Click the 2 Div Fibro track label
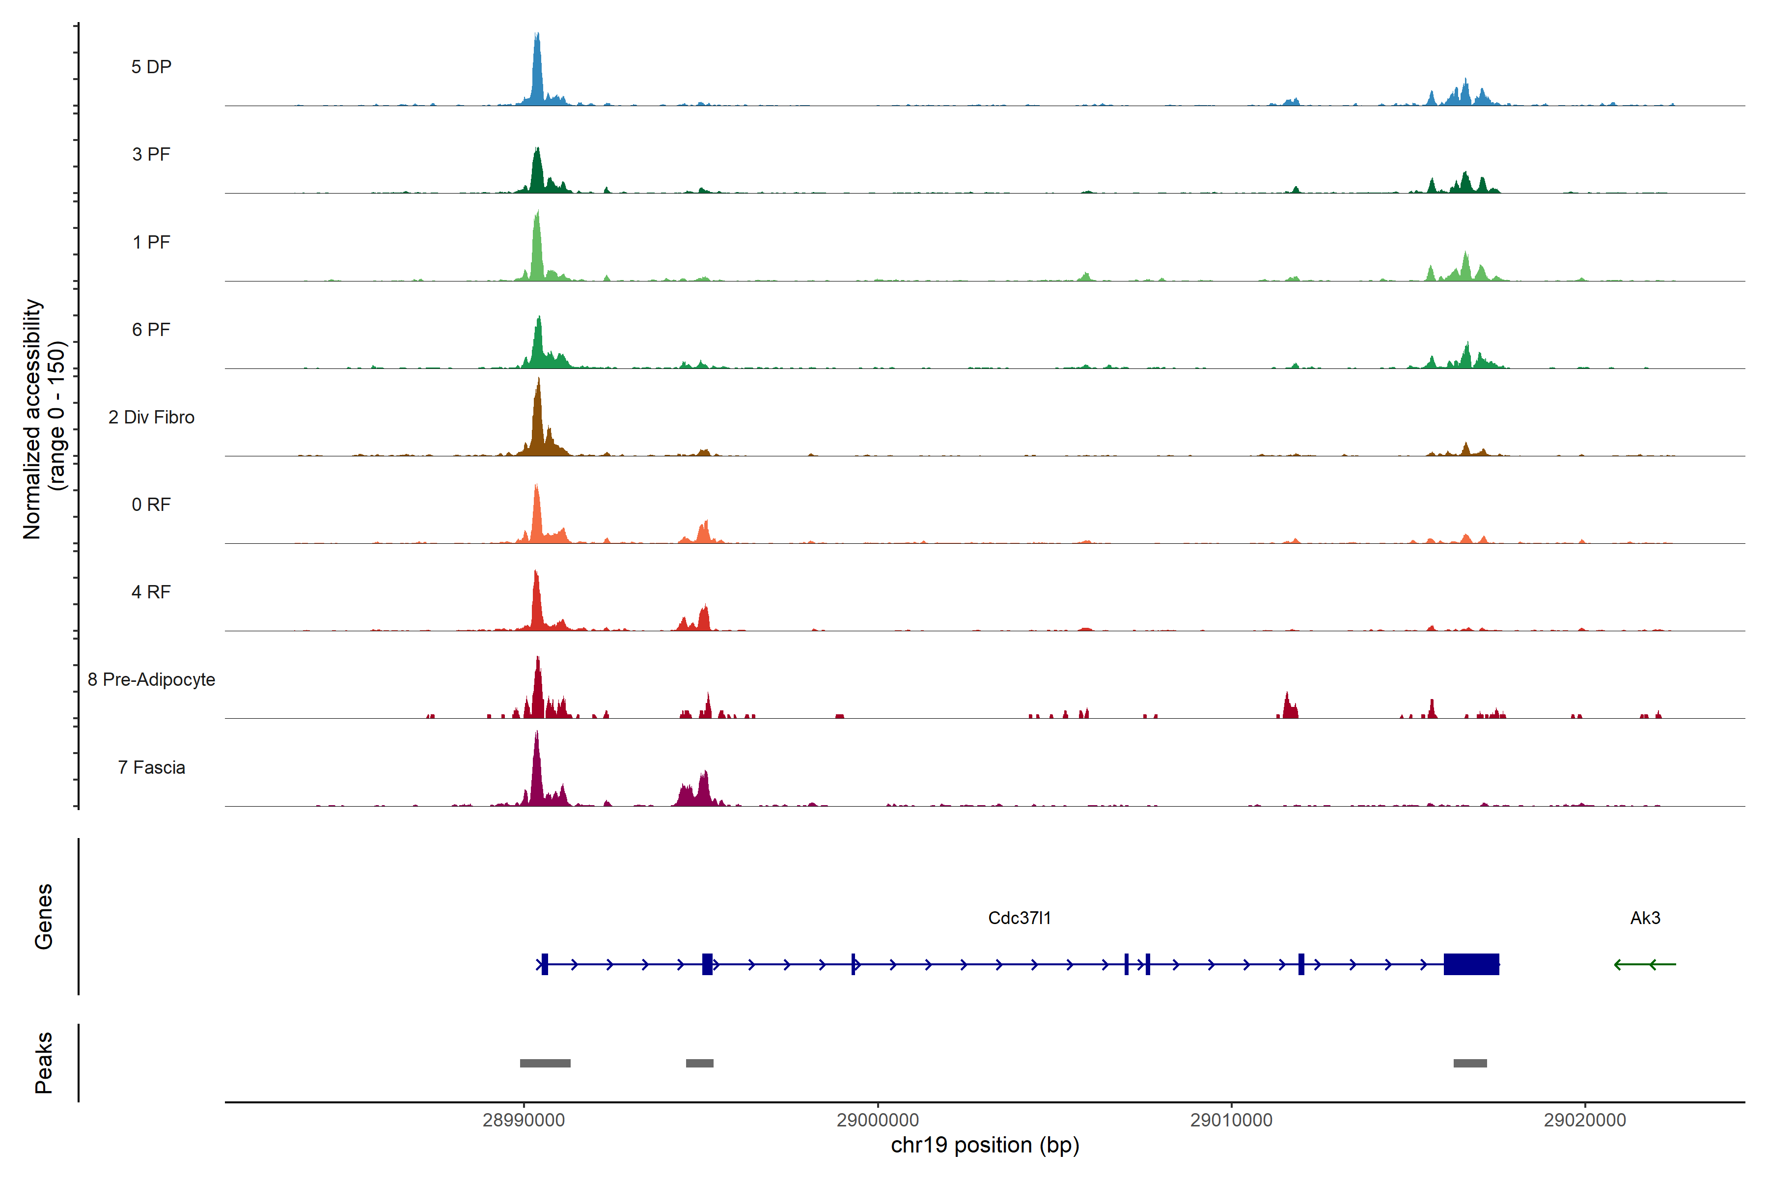 [x=151, y=417]
